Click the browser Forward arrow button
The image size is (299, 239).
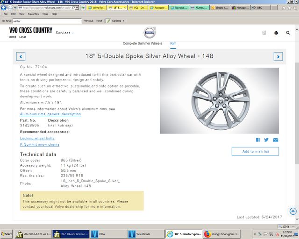[10, 7]
